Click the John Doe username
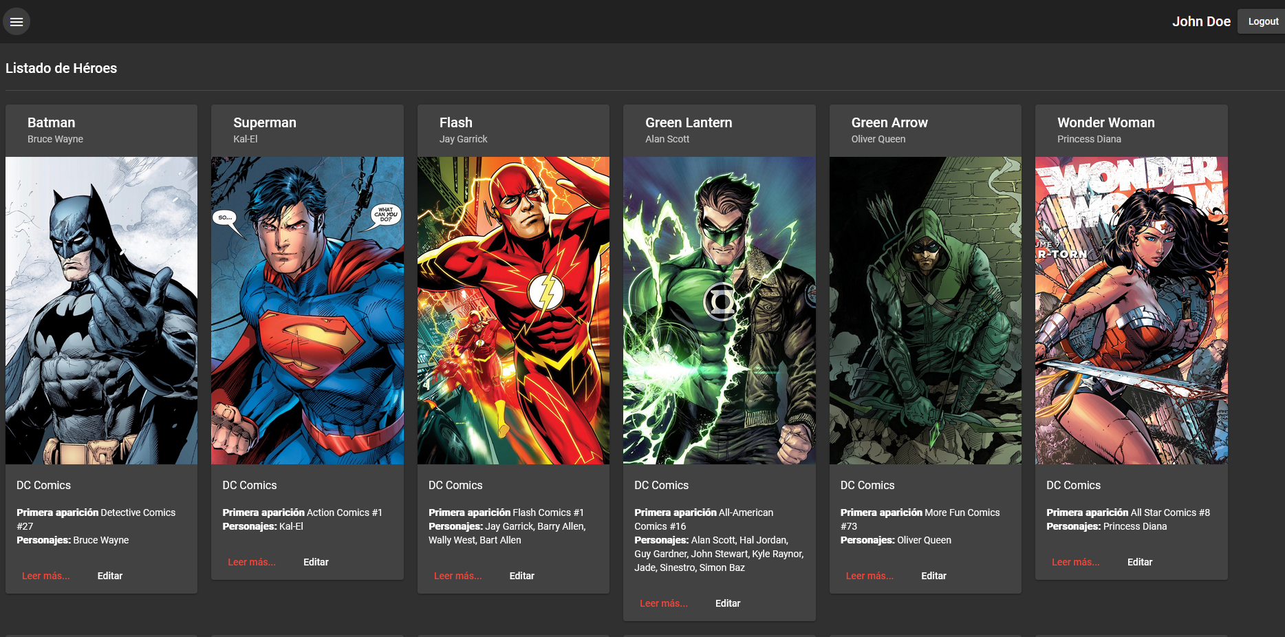This screenshot has width=1285, height=637. coord(1201,21)
